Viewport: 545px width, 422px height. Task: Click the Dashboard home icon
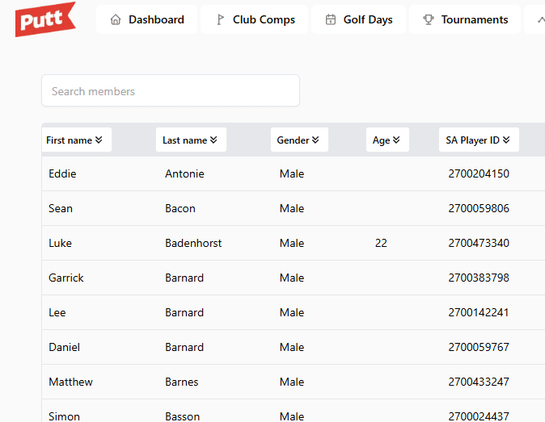point(116,19)
